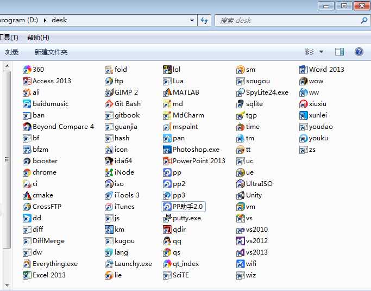Select the Word 2013 icon
Screen dimensions: 371x291
303,70
